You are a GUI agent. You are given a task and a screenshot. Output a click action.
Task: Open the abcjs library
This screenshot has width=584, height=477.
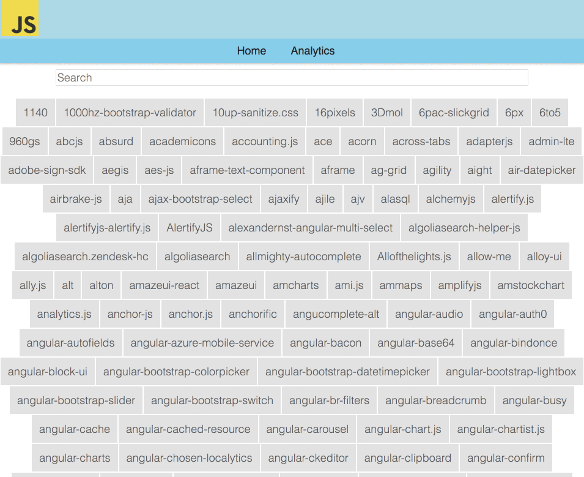click(69, 141)
